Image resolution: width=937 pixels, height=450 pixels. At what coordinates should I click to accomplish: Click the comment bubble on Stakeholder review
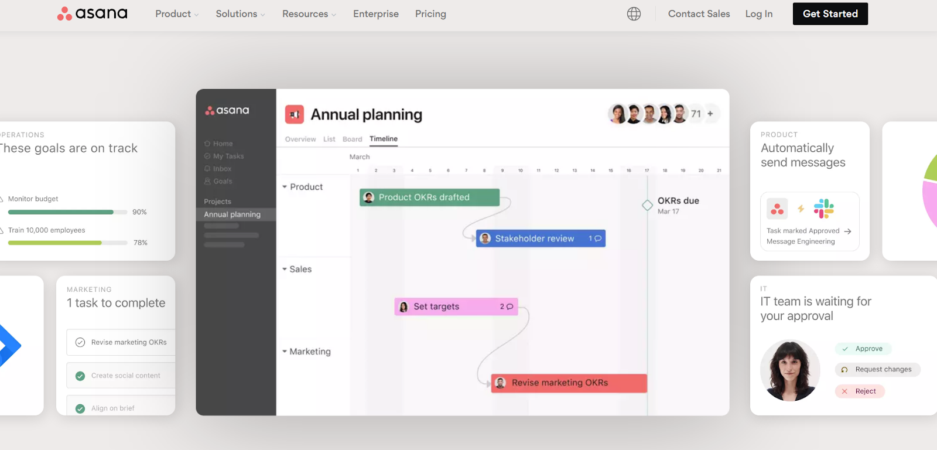598,238
